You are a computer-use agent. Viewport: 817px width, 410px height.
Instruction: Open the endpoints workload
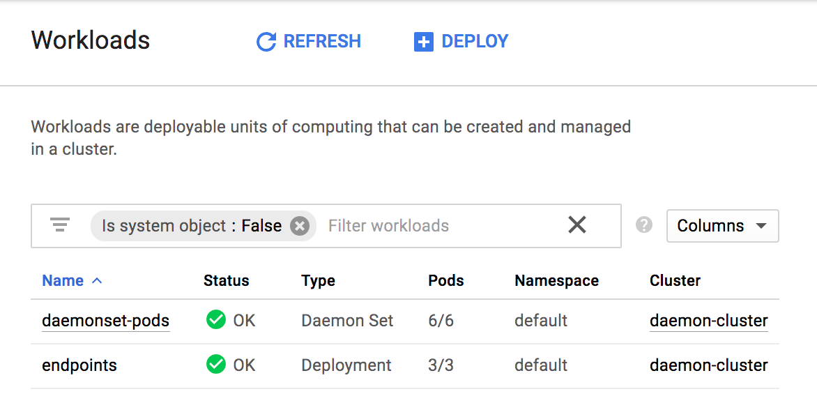point(79,365)
